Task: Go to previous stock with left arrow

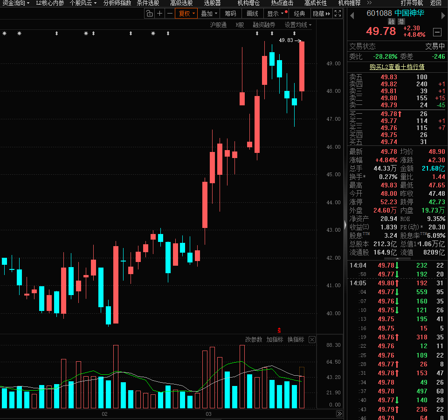Action: click(x=352, y=15)
